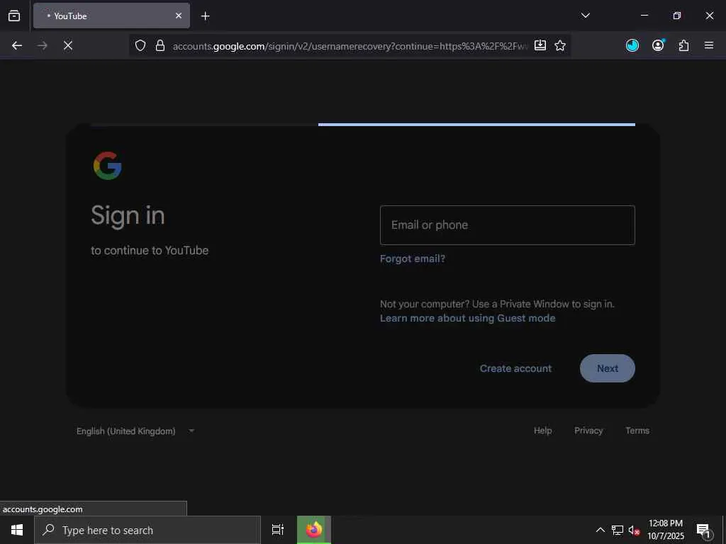This screenshot has width=726, height=544.
Task: Open a new tab with plus button
Action: coord(205,16)
